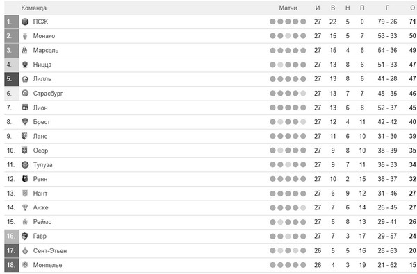Click ПСЖ's last form match dot
Viewport: 417px width, 274px height.
click(x=303, y=22)
